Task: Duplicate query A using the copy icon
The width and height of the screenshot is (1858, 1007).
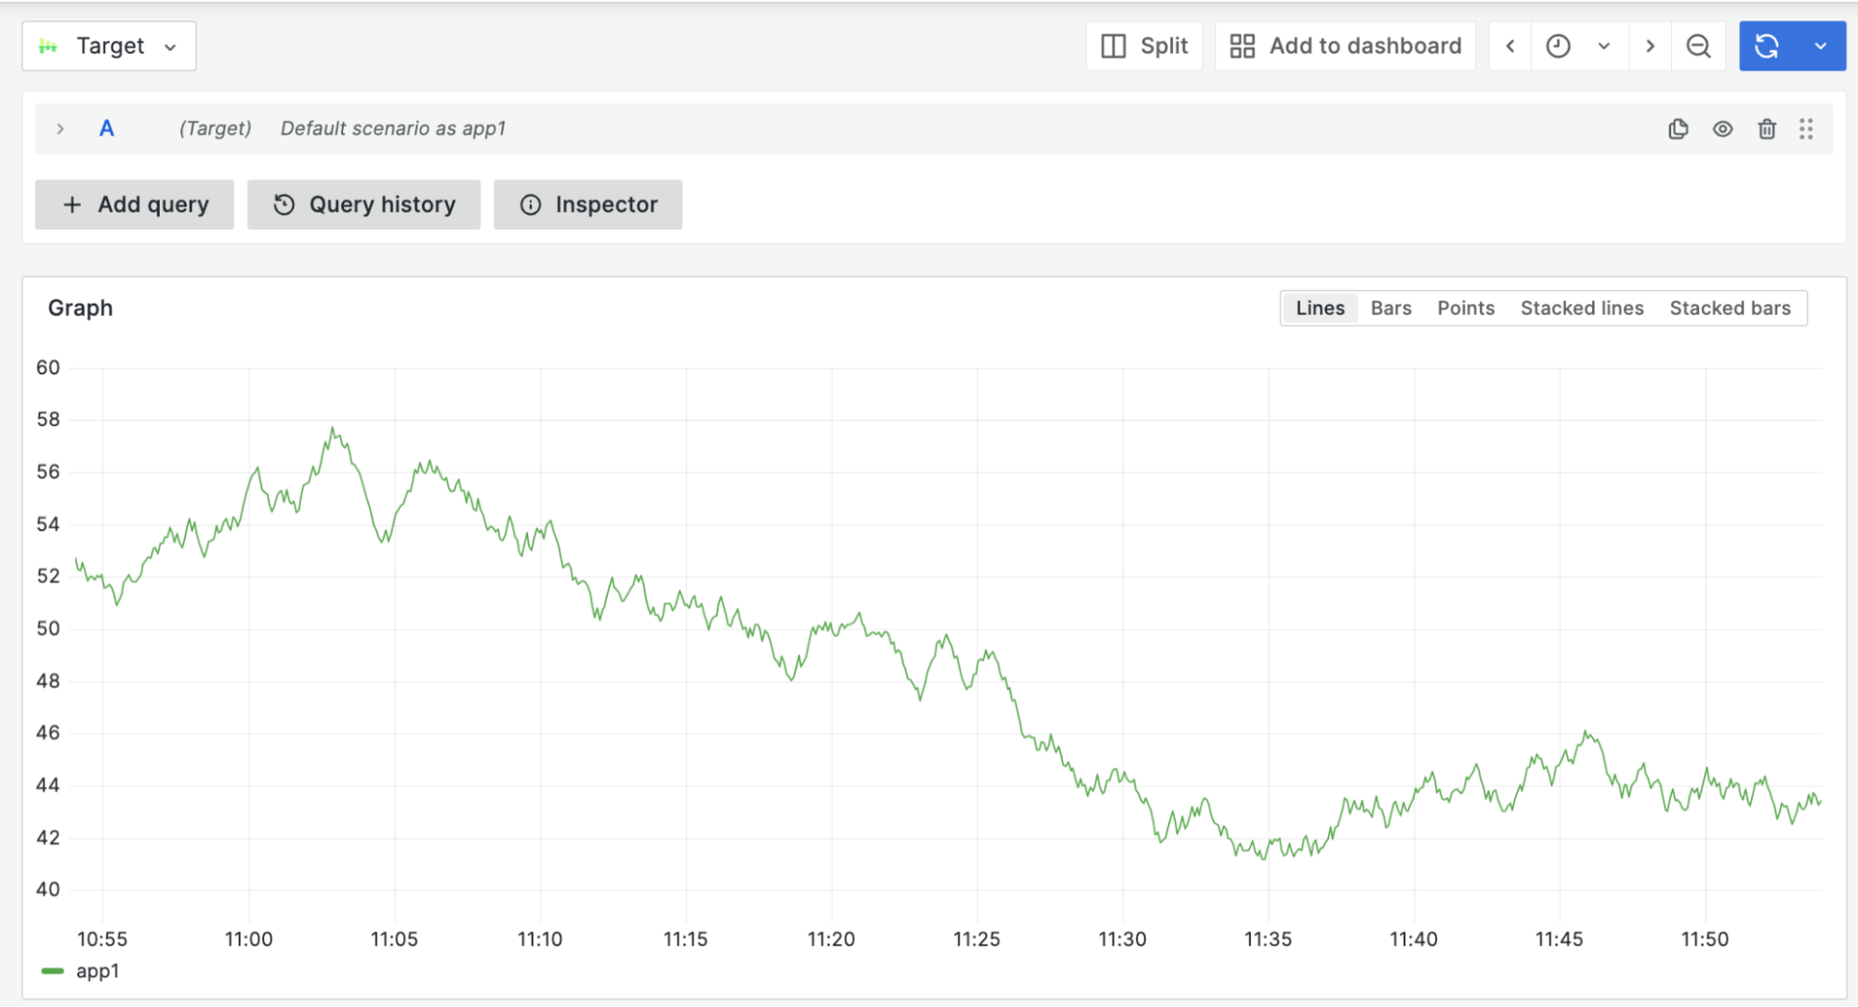Action: pos(1678,128)
